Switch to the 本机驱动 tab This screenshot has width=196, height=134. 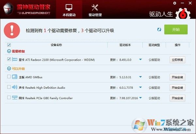[69, 10]
